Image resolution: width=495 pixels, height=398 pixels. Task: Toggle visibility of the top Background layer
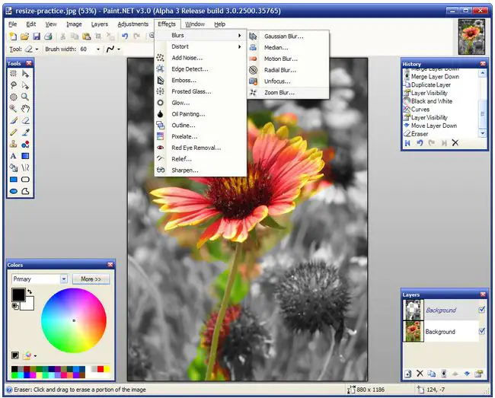(482, 310)
